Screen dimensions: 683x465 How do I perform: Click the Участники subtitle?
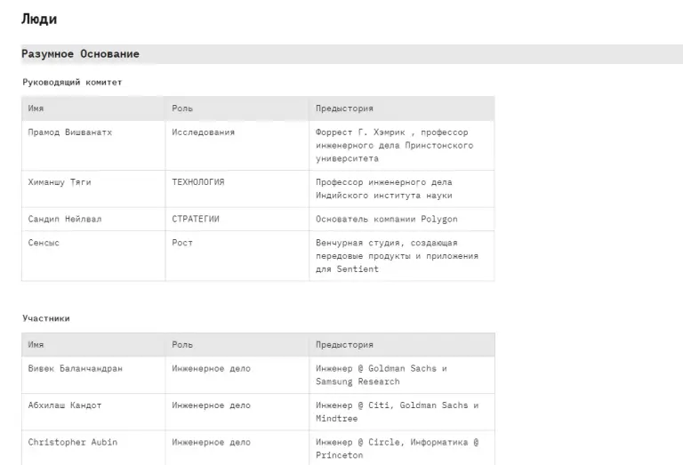pyautogui.click(x=46, y=318)
